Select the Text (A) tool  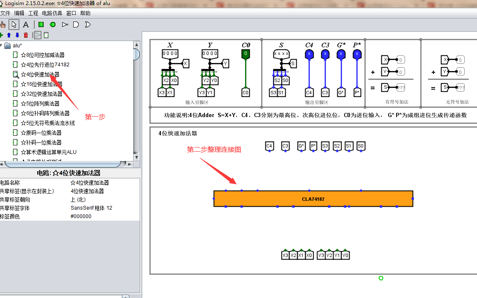[26, 25]
